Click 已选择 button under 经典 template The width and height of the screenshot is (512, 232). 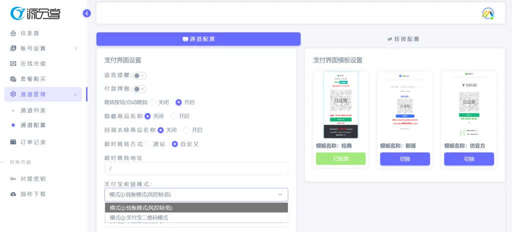[x=341, y=159]
